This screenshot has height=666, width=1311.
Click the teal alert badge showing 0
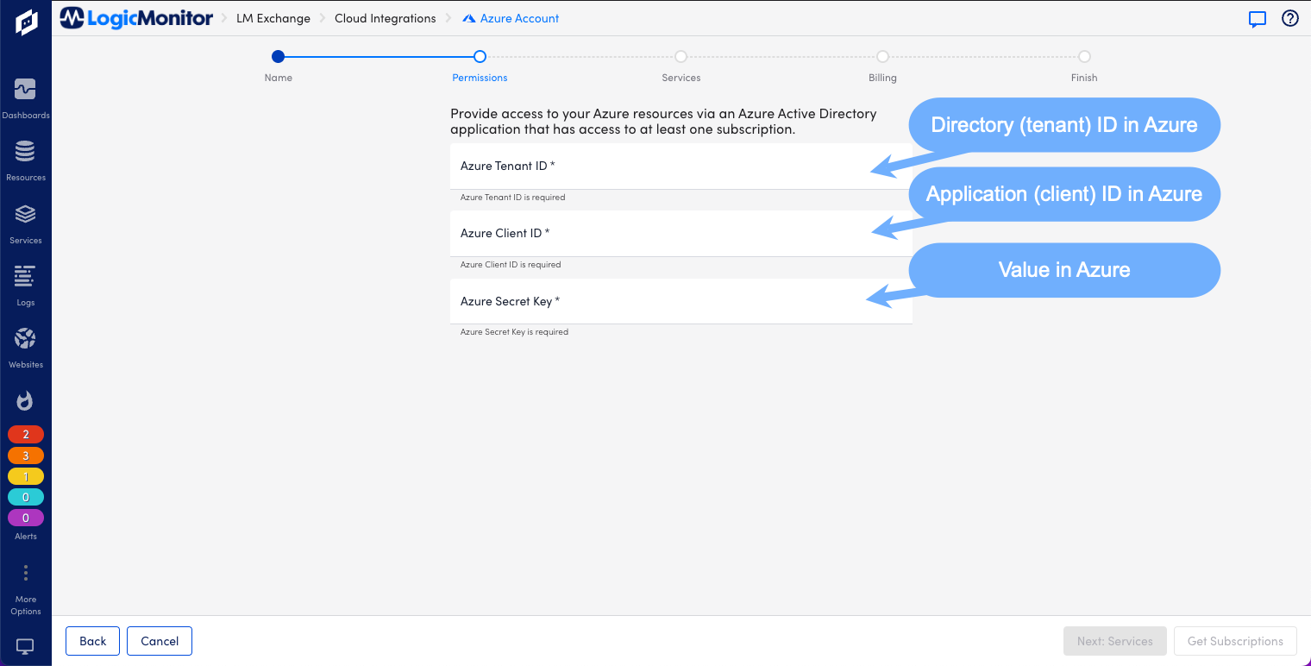point(26,497)
